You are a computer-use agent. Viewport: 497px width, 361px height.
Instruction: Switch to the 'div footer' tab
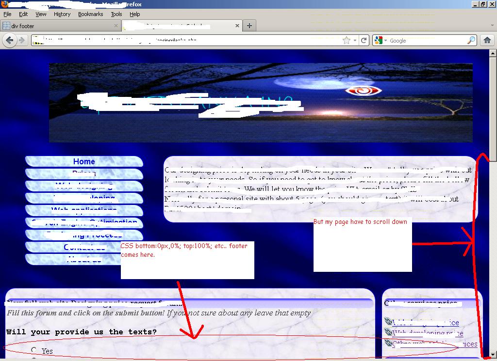[58, 26]
